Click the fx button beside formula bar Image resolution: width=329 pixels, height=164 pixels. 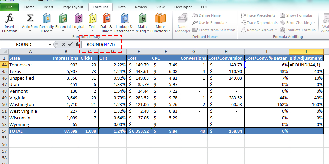(77, 44)
